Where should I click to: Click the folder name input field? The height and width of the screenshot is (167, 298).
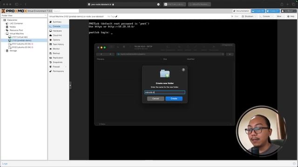tap(164, 92)
